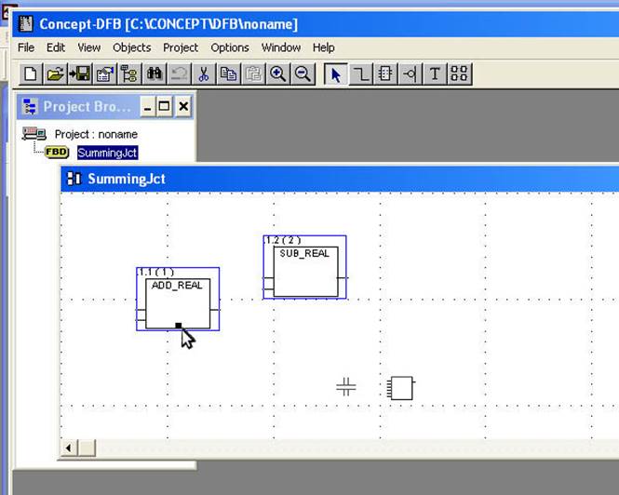Open the project browser tree icon
The width and height of the screenshot is (619, 495).
click(x=129, y=74)
